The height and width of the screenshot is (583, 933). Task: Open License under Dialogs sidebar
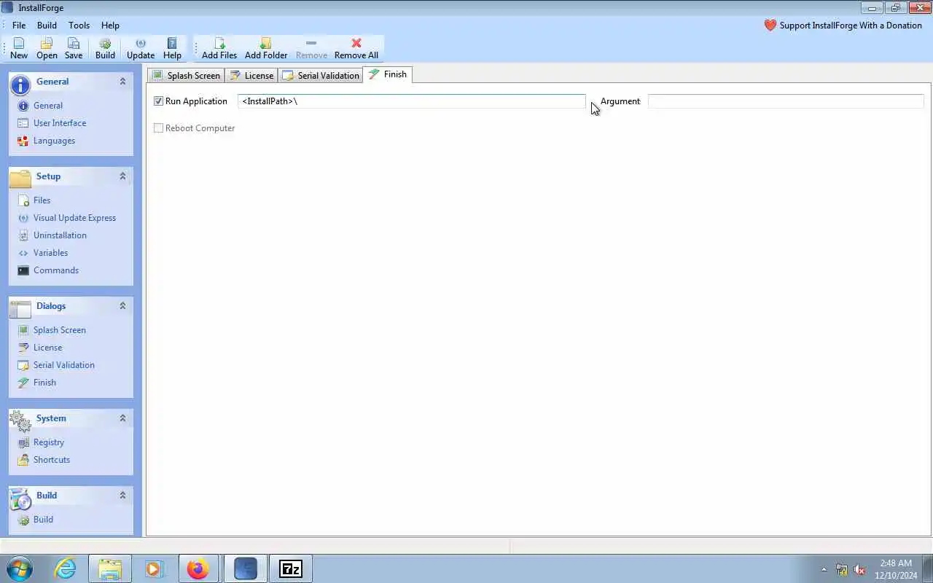[x=47, y=348]
